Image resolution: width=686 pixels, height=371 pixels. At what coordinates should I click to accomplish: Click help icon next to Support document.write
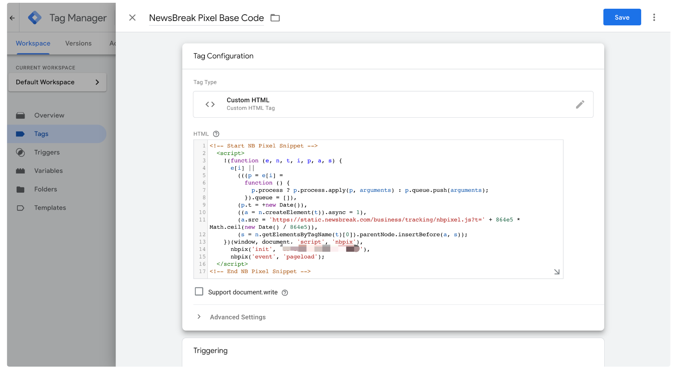285,293
